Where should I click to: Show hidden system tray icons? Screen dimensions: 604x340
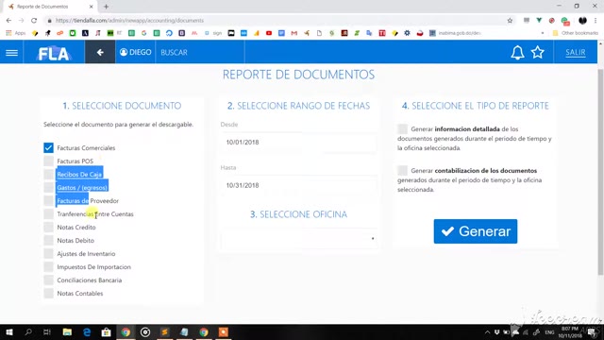pos(487,331)
